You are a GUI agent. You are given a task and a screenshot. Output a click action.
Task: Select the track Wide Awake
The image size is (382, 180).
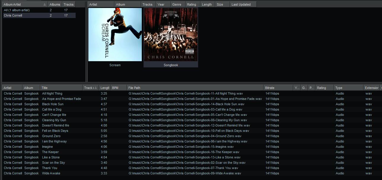(51, 173)
